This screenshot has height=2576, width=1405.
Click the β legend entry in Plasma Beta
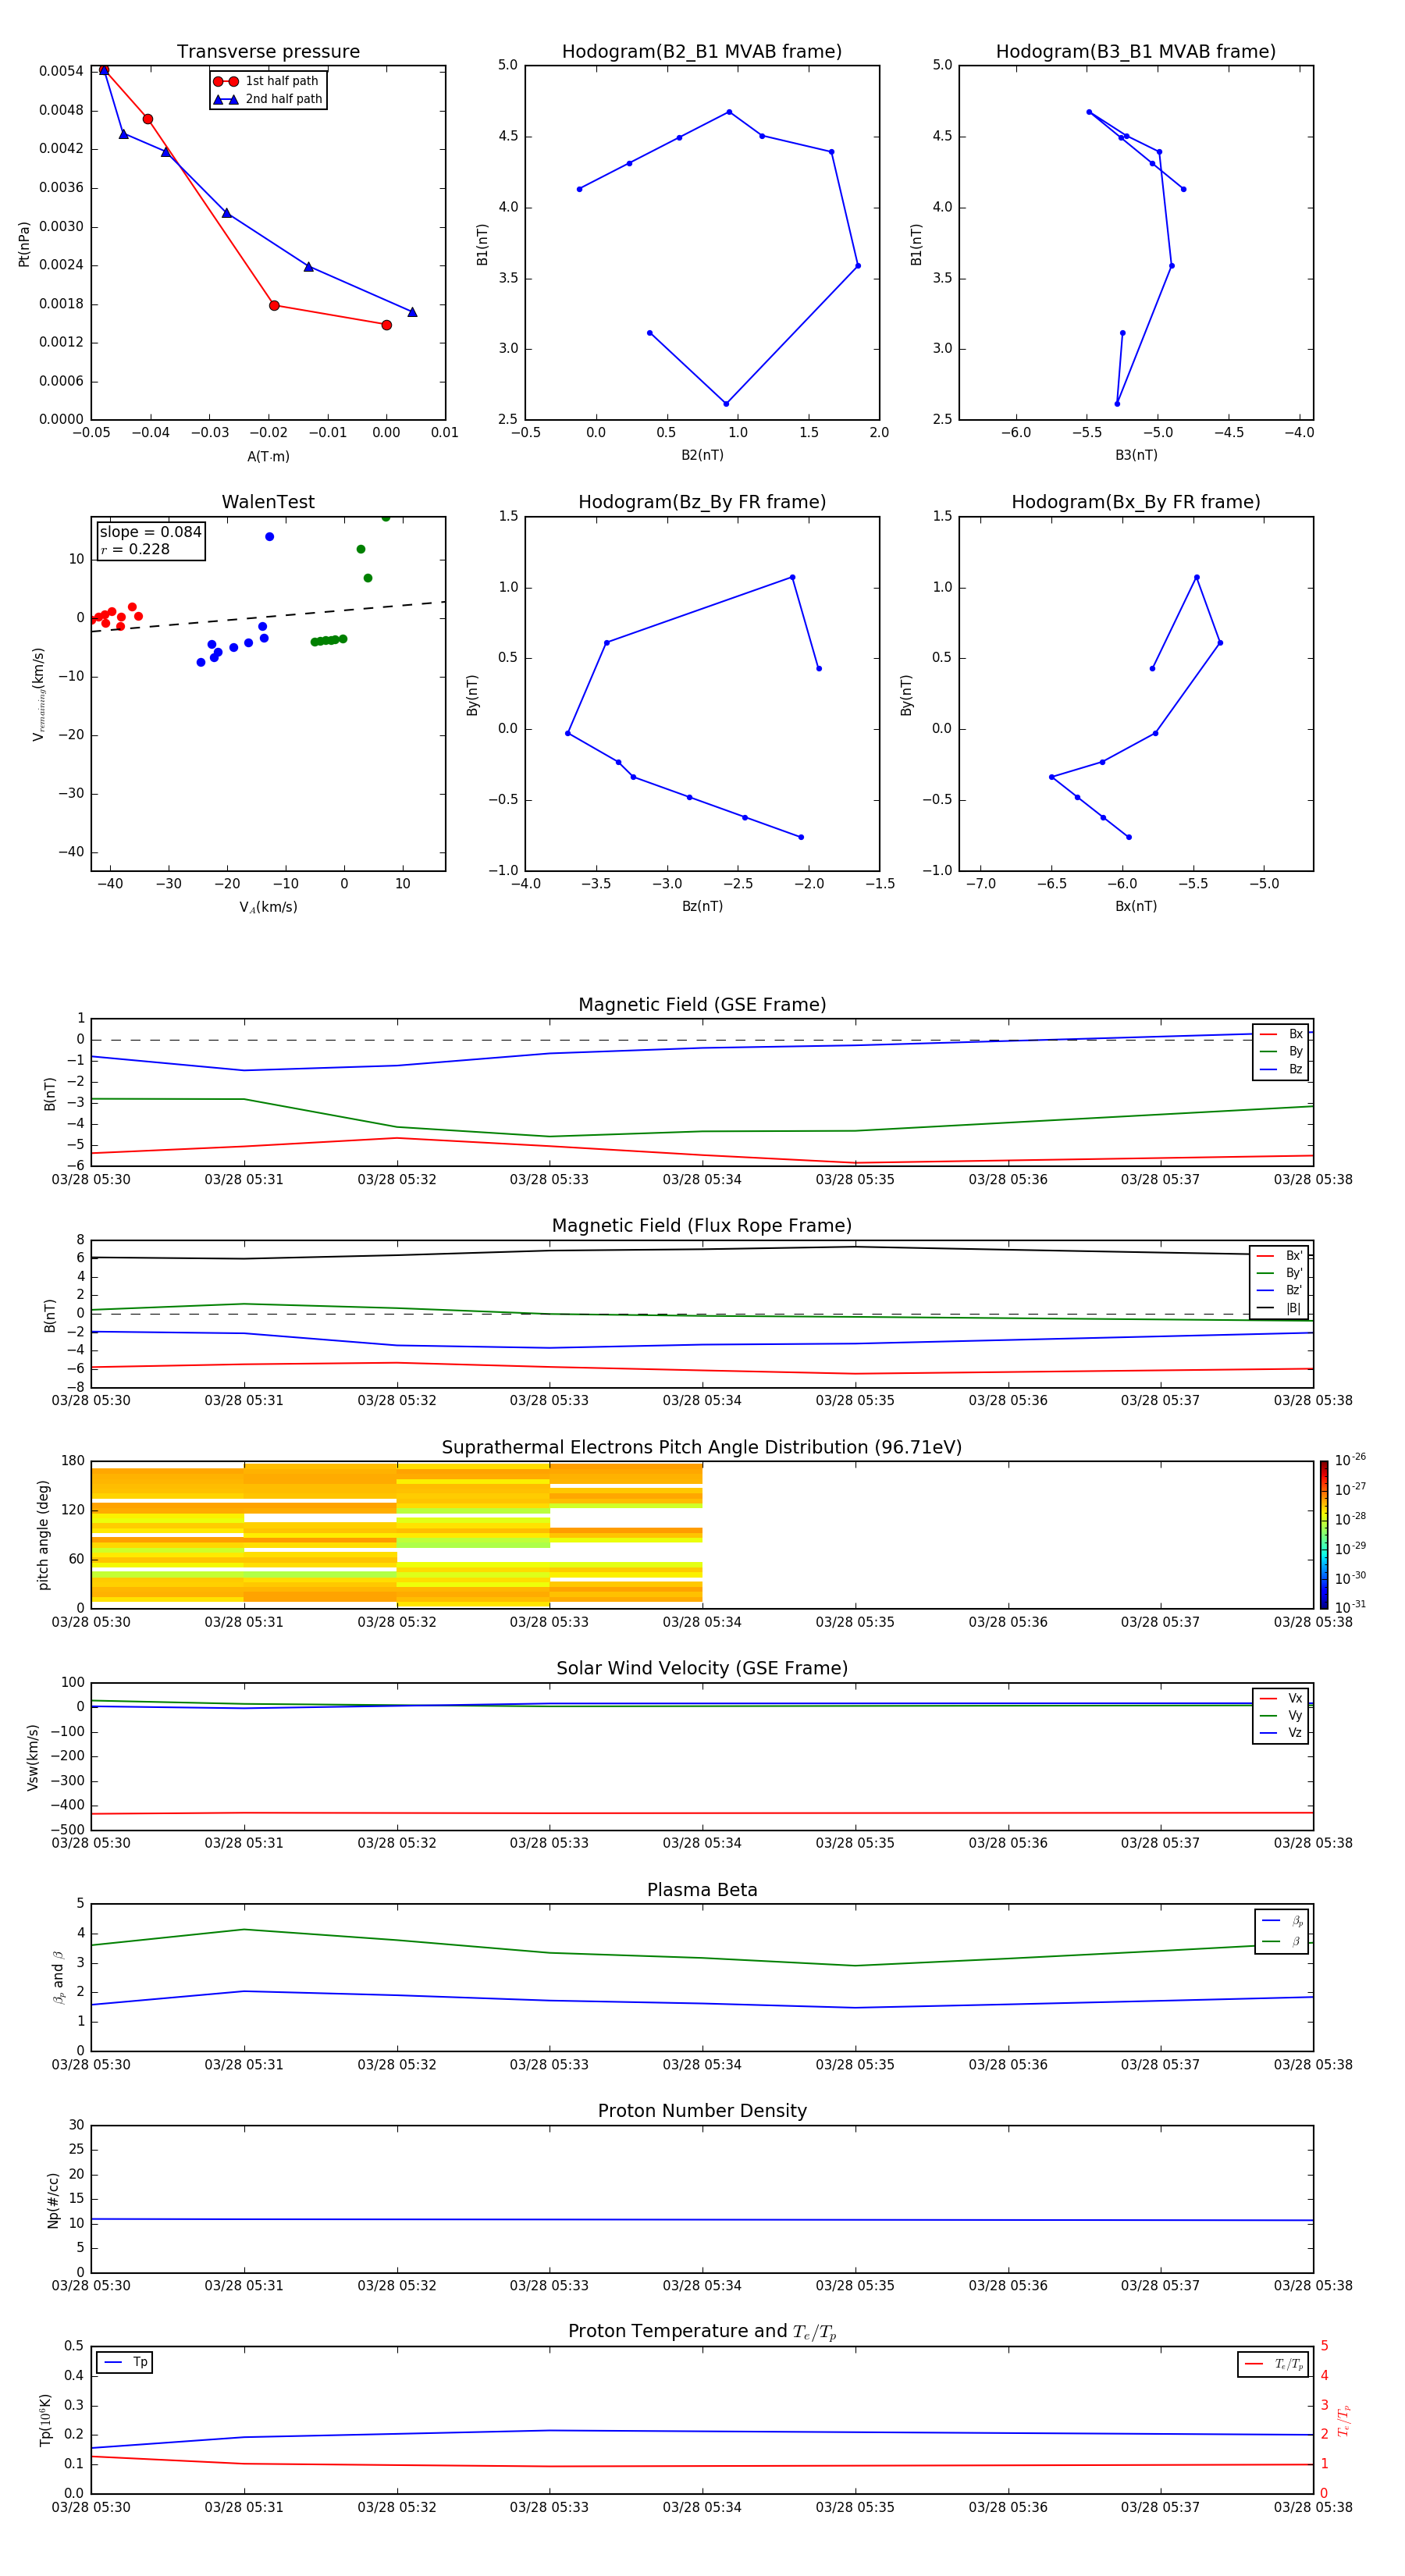click(1281, 1941)
